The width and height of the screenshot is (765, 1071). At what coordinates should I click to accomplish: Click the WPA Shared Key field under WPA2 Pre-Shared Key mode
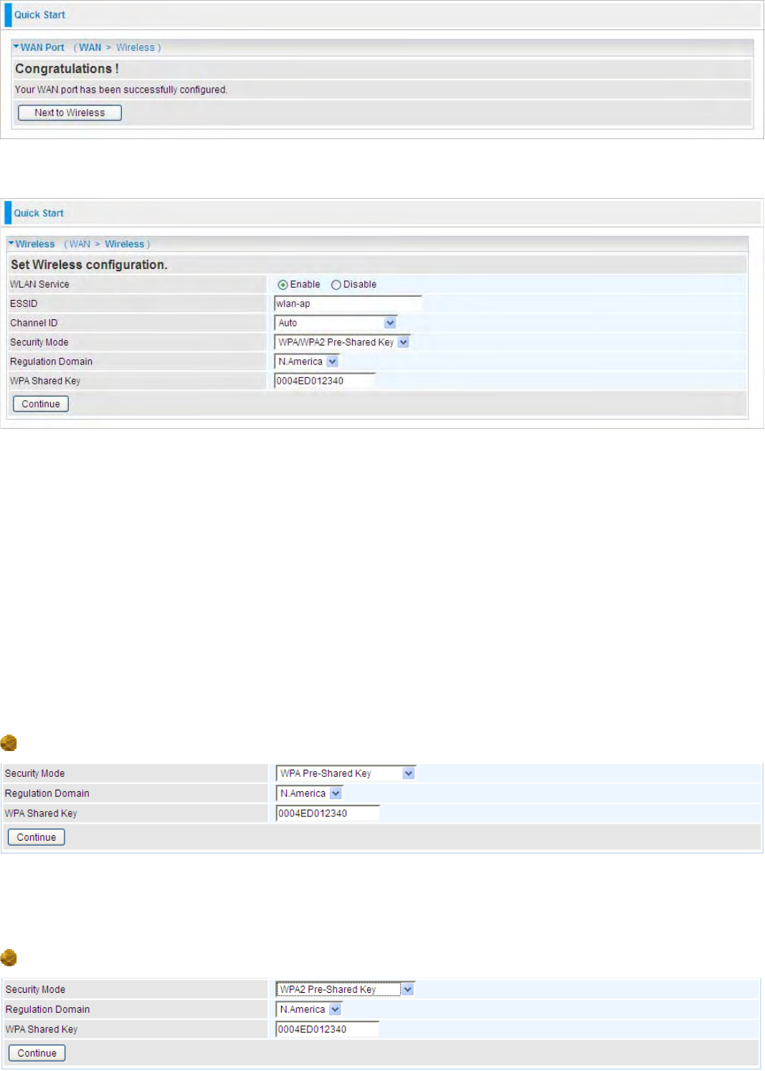(x=327, y=1029)
